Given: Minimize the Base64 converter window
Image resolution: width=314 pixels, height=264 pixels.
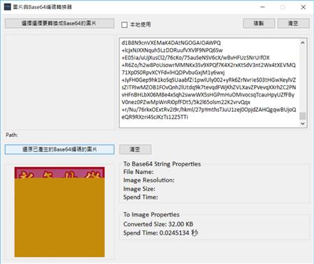Looking at the screenshot, I should tap(262, 7).
